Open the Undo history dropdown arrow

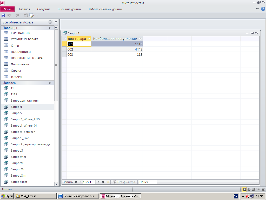tap(13, 15)
